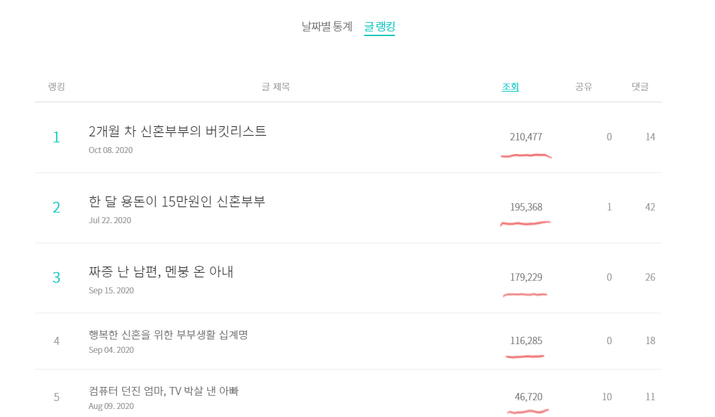Open post 행복한 신혼을 위한 부부생활 십계명

pos(168,335)
